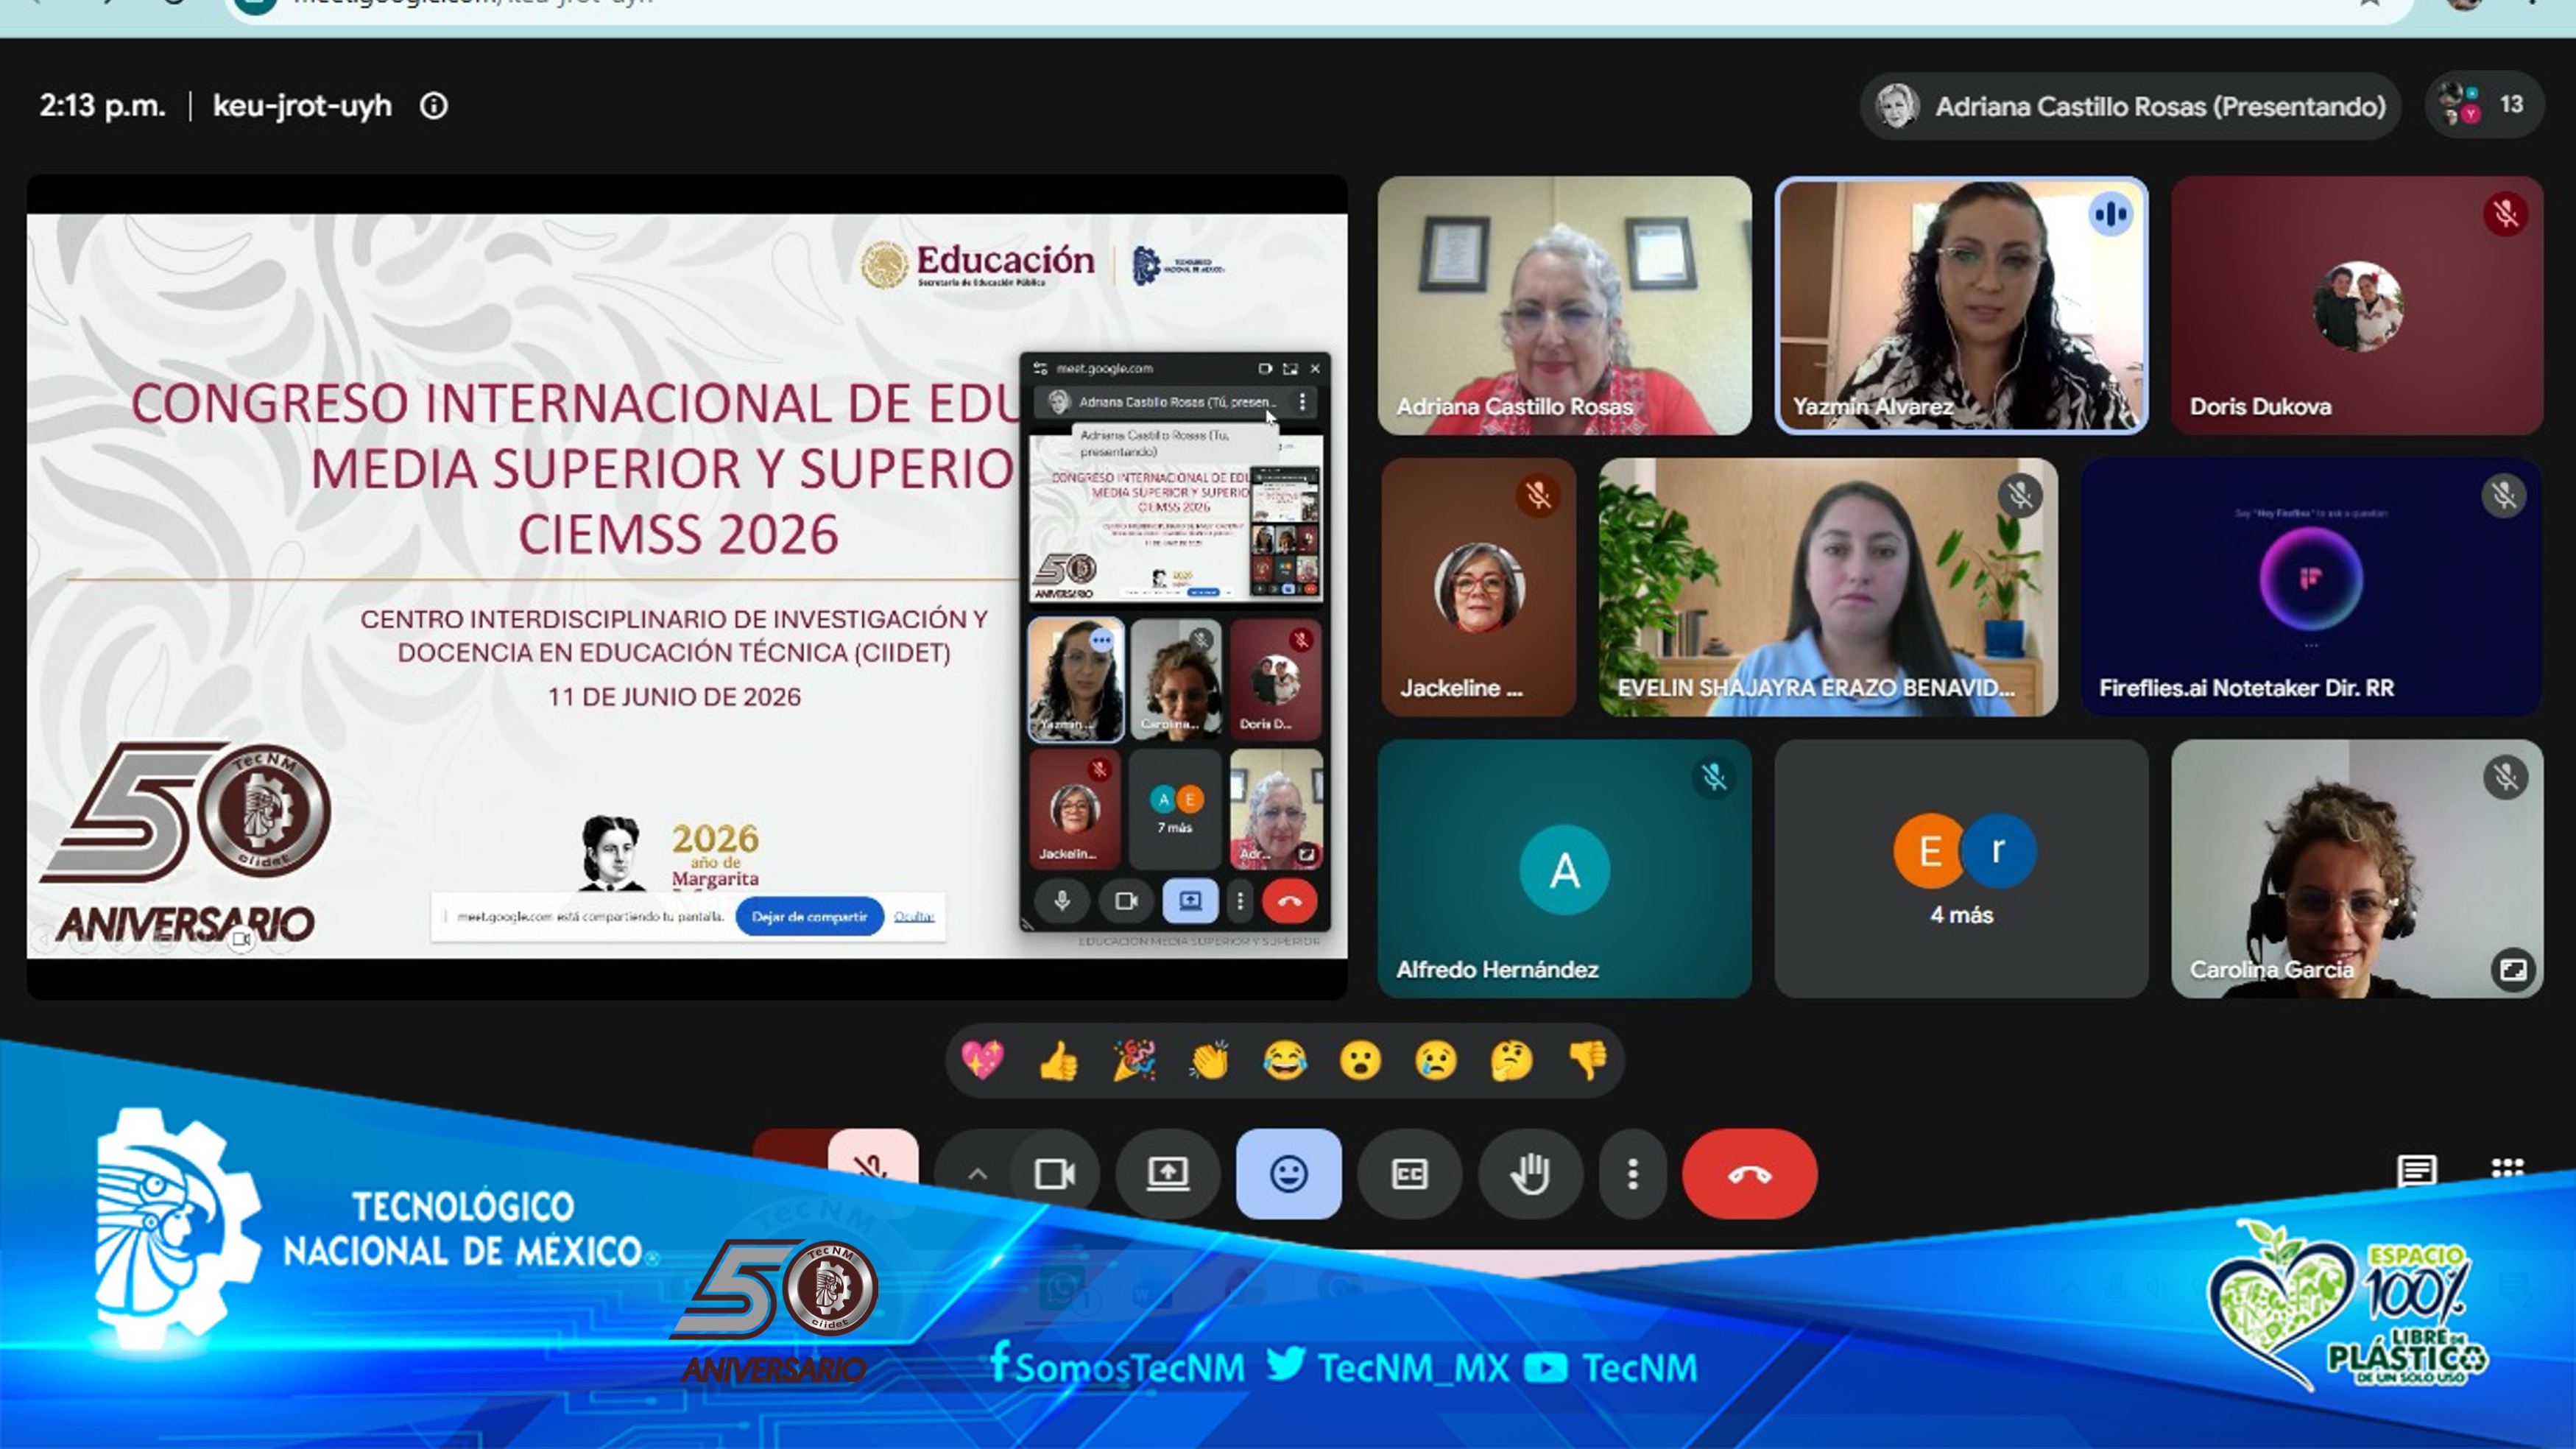Open participants list showing 13 people
The image size is (2576, 1449).
point(2484,105)
